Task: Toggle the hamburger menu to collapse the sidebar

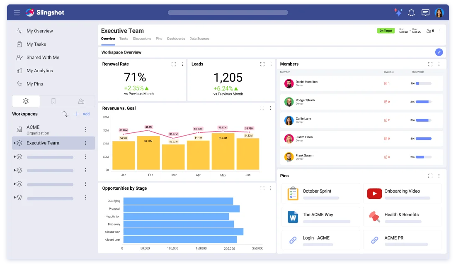Action: (17, 12)
